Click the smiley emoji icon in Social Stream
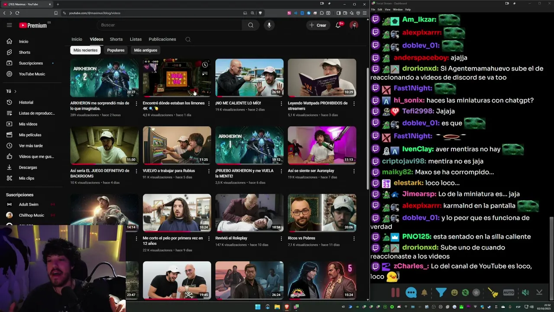The image size is (554, 312). (454, 292)
